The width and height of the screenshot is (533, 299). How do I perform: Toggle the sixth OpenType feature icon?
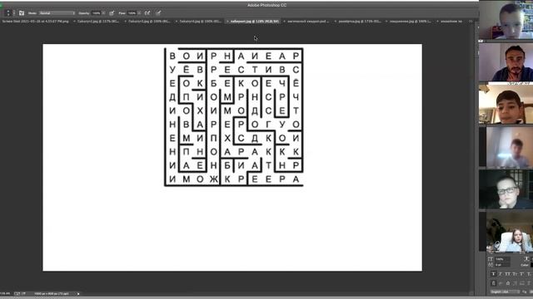tap(529, 283)
